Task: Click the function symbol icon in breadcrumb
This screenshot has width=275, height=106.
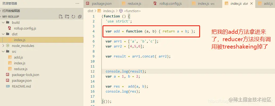Action: (121, 11)
